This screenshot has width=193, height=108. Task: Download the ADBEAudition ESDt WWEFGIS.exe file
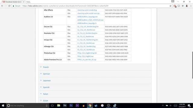(90, 20)
